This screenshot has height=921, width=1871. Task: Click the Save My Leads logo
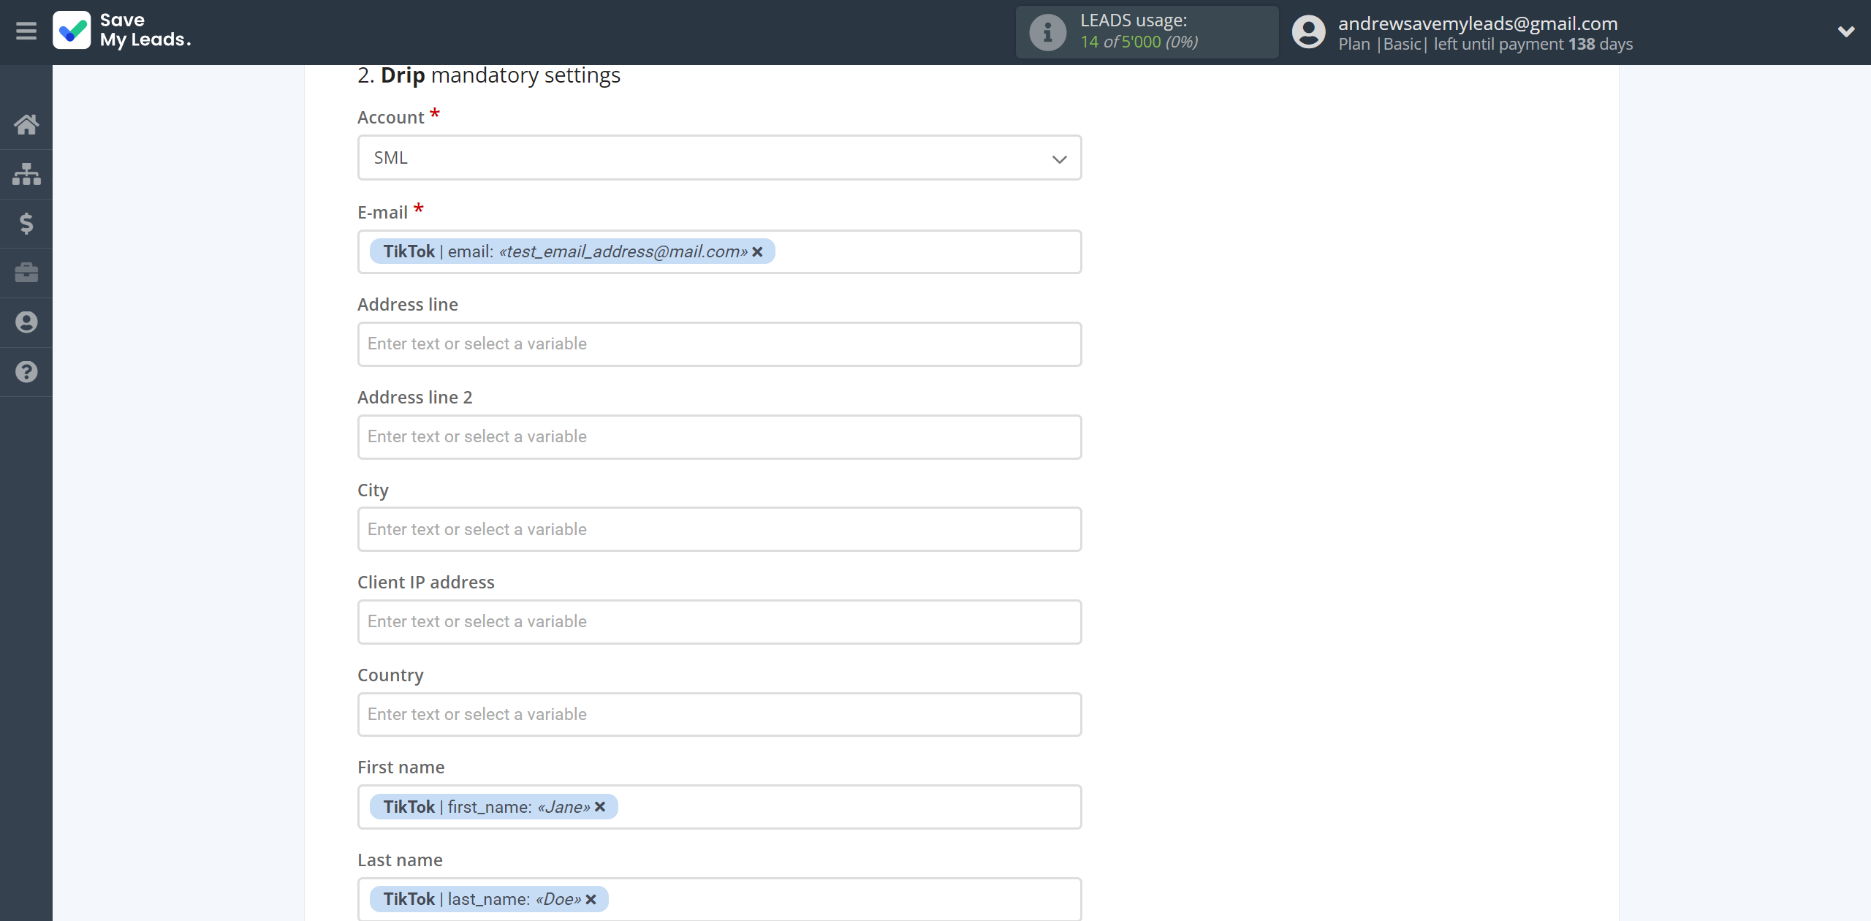pyautogui.click(x=122, y=31)
